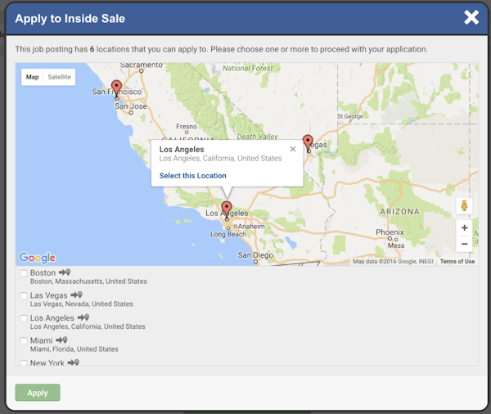Click the San Francisco map pin

tap(116, 88)
